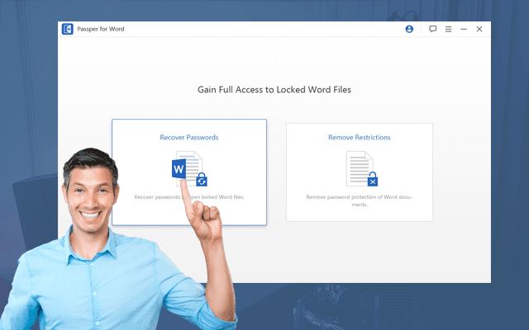Click the "Passper for Word" window title
This screenshot has width=529, height=330.
click(x=101, y=29)
